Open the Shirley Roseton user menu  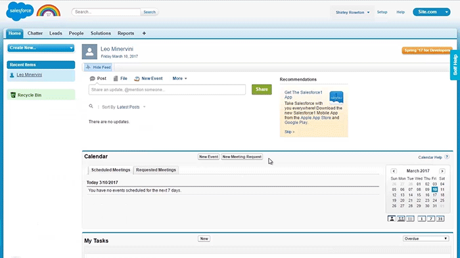click(352, 12)
